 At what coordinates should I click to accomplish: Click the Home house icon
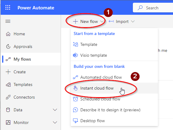pos(8,34)
